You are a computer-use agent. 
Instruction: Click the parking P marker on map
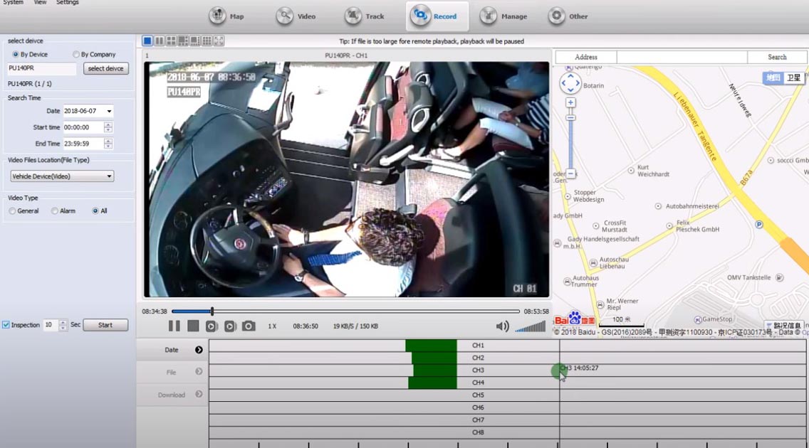pyautogui.click(x=759, y=225)
